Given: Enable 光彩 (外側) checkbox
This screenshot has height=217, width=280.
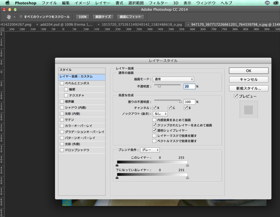Looking at the screenshot, I should click(62, 144).
